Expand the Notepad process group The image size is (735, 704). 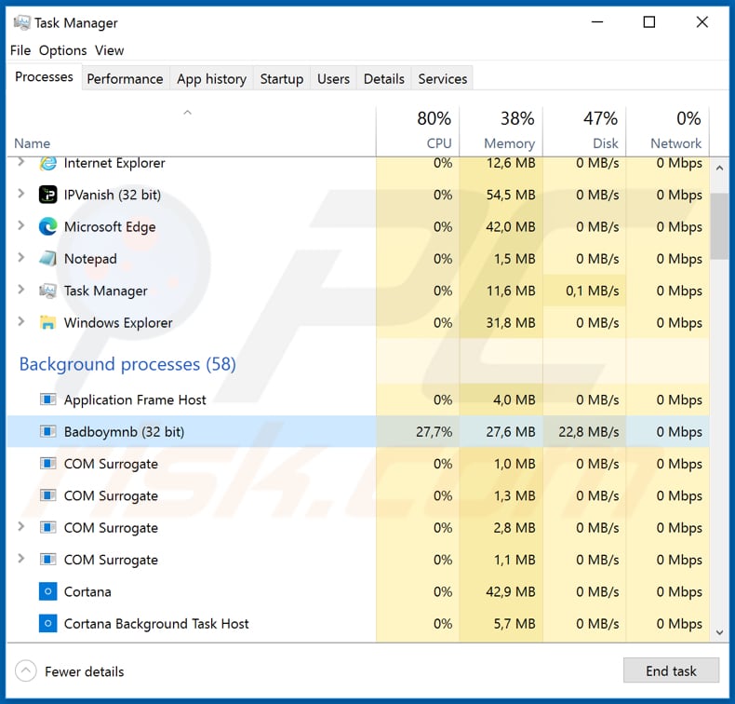click(20, 257)
